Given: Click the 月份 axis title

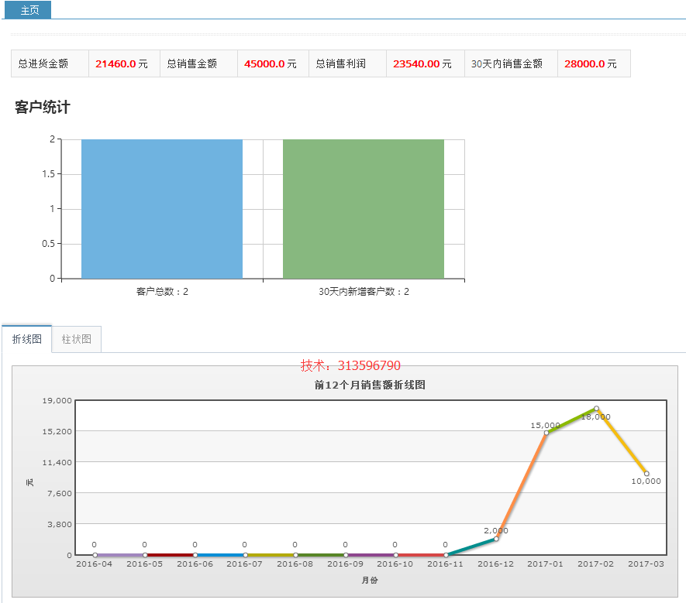Looking at the screenshot, I should 370,581.
